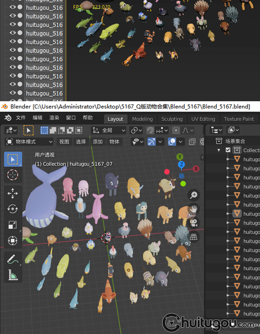260x334 pixels.
Task: Select the Scale tool
Action: [x=13, y=225]
